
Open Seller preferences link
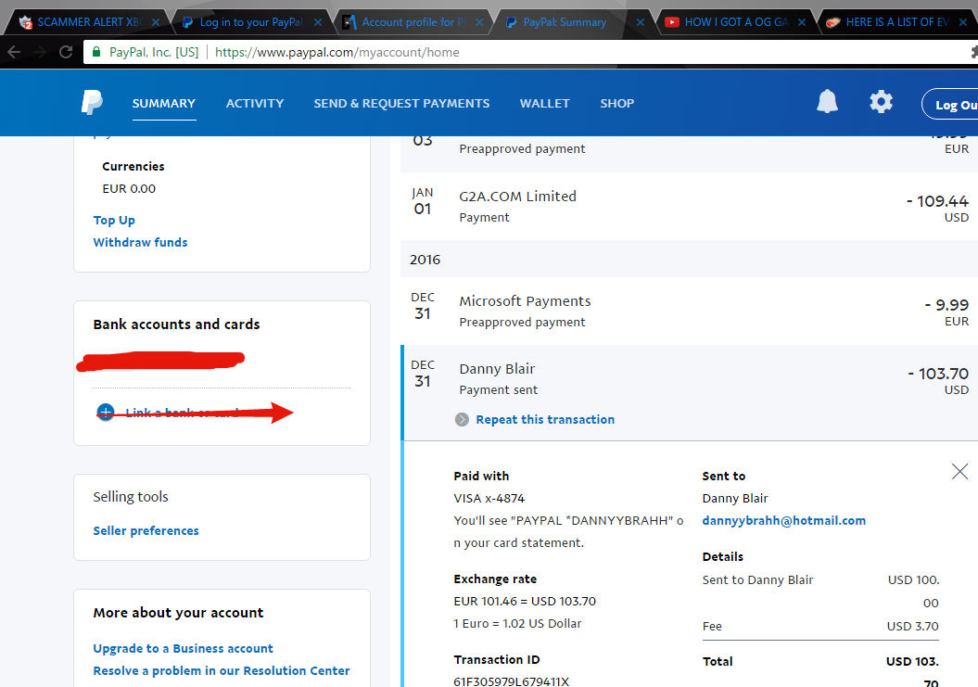[146, 530]
